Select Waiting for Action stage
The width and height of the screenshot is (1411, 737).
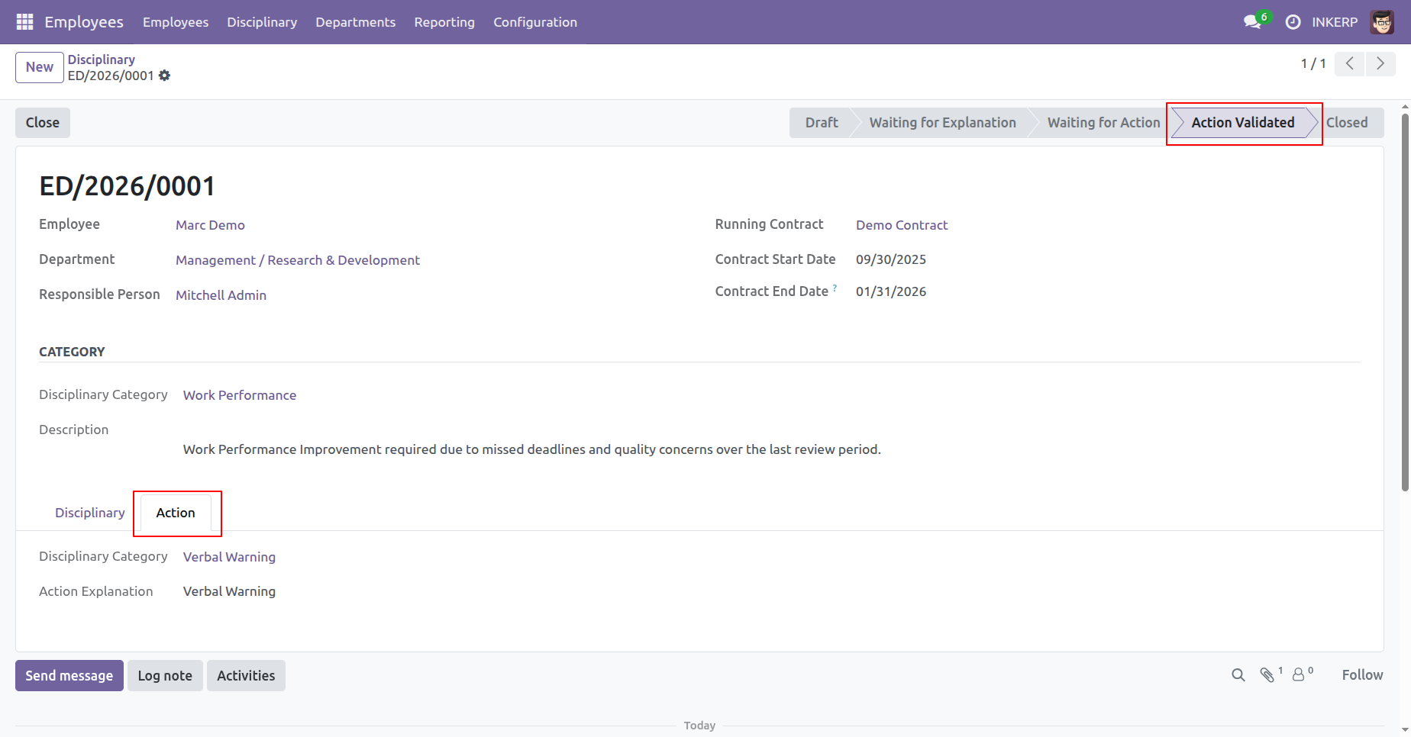point(1103,123)
